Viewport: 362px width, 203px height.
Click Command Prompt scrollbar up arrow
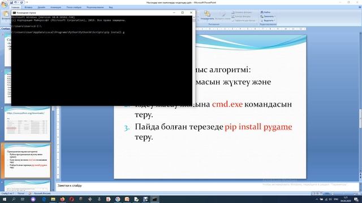[x=193, y=17]
